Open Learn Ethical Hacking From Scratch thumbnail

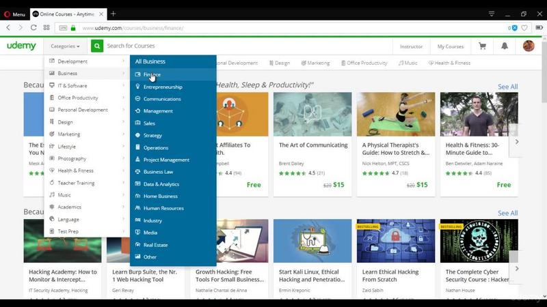(x=396, y=241)
